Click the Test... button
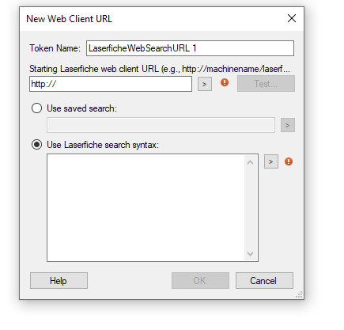344x330 pixels. click(x=266, y=84)
